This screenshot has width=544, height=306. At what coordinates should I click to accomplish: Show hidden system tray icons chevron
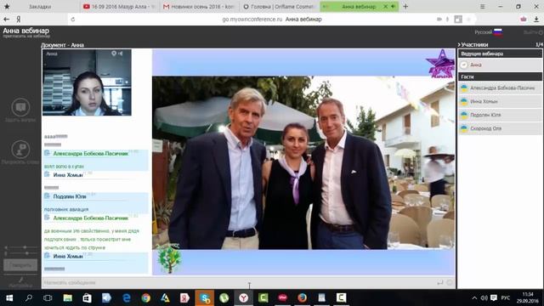tap(474, 297)
